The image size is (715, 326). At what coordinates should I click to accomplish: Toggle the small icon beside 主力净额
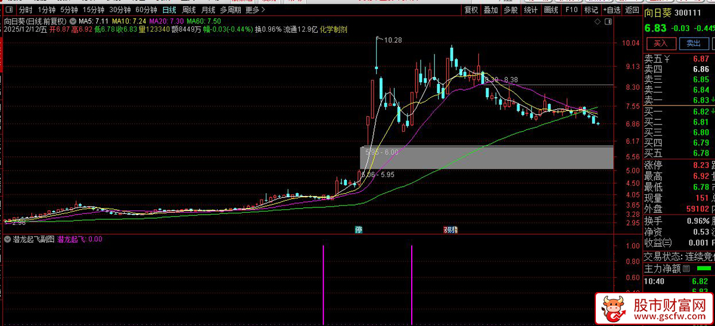[x=685, y=269]
